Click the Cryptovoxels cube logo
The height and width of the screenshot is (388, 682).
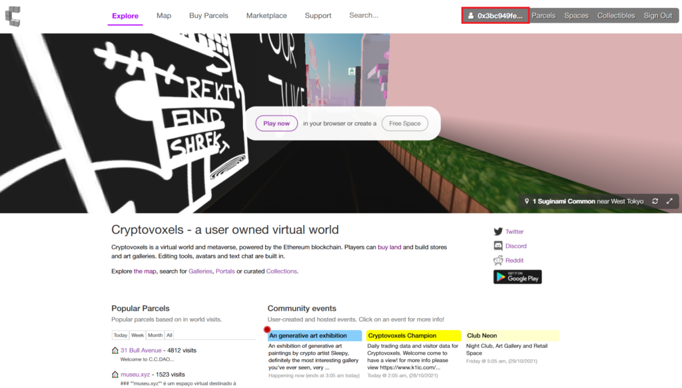point(13,16)
